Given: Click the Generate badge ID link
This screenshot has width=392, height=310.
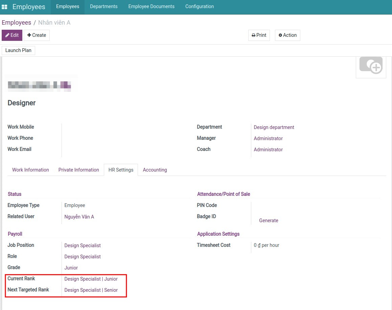Looking at the screenshot, I should tap(269, 220).
